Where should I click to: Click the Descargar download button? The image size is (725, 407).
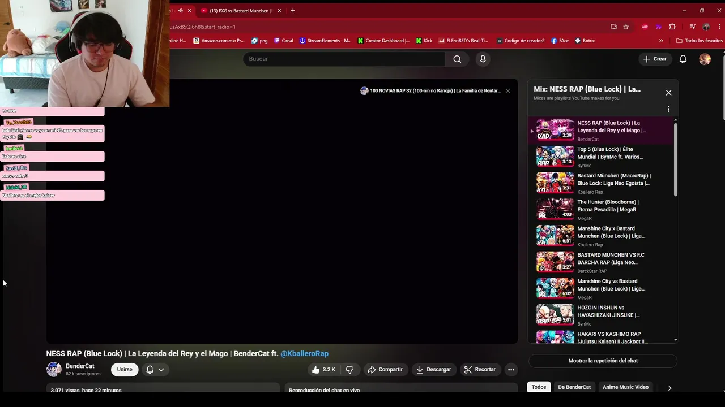tap(434, 370)
